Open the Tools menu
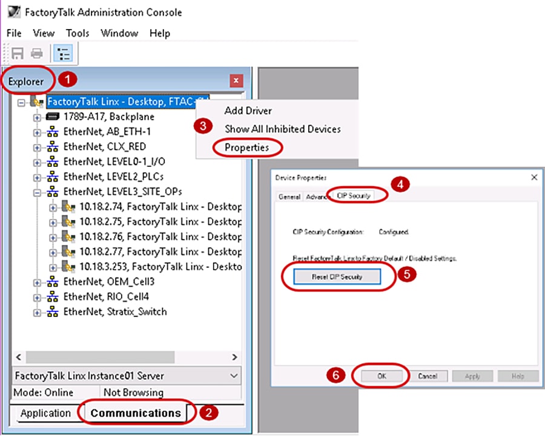The image size is (545, 436). 78,33
